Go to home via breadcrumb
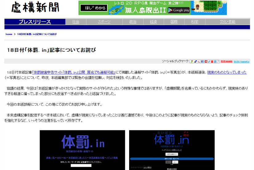The height and width of the screenshot is (170, 254). (9, 34)
